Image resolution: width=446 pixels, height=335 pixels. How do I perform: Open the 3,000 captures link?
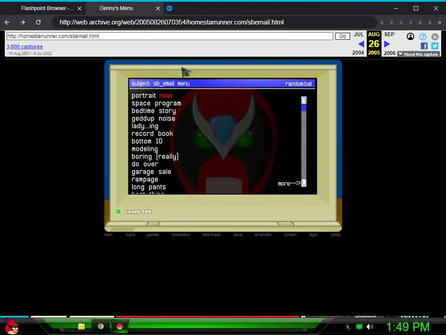[x=25, y=46]
